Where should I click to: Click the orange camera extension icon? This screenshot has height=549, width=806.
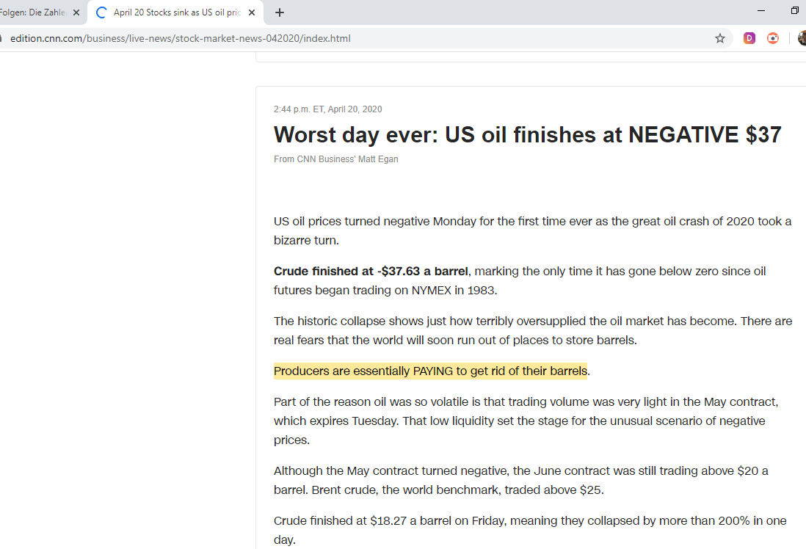click(x=773, y=38)
